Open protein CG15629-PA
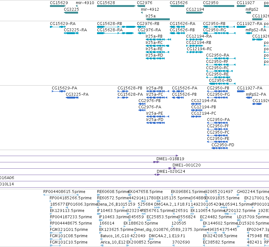This screenshot has height=247, width=269. (x=64, y=88)
